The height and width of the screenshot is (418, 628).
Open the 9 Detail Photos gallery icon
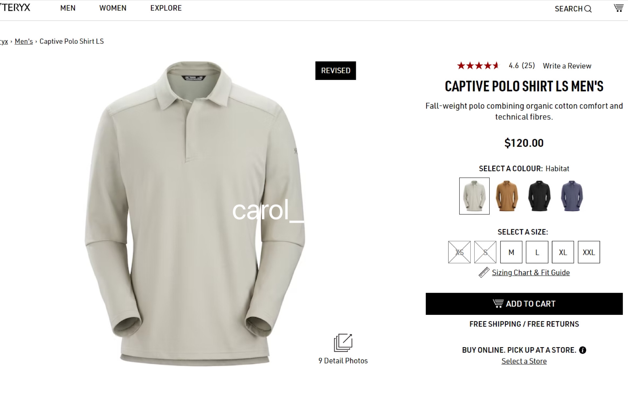pyautogui.click(x=343, y=343)
